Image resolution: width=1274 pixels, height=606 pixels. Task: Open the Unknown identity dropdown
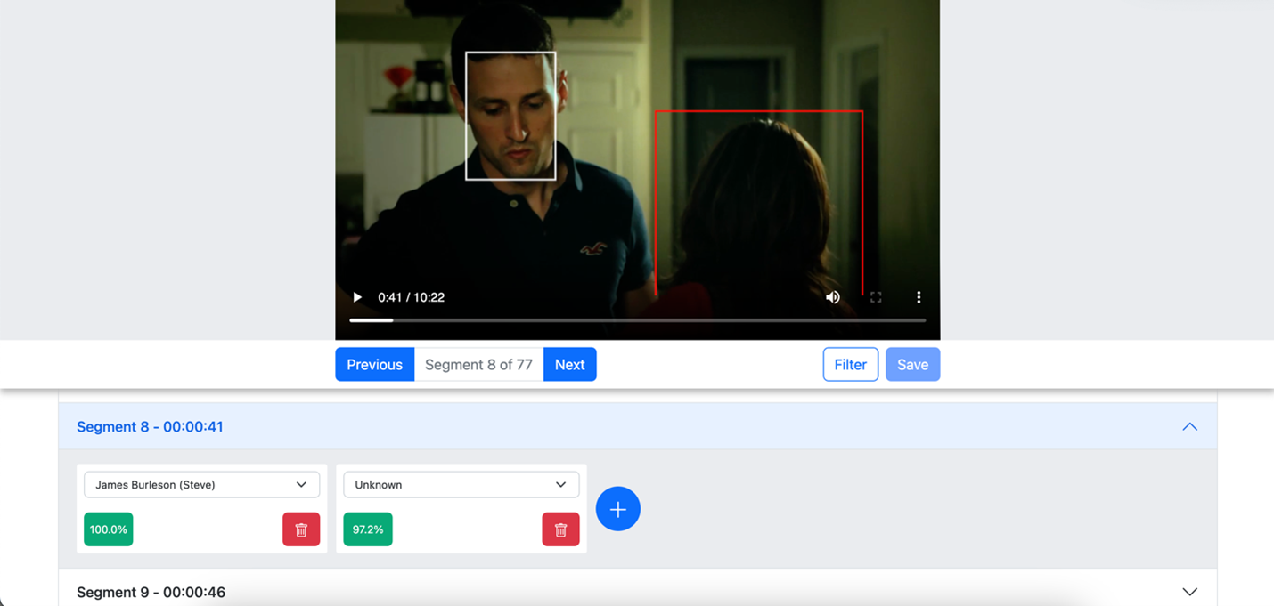pyautogui.click(x=461, y=484)
